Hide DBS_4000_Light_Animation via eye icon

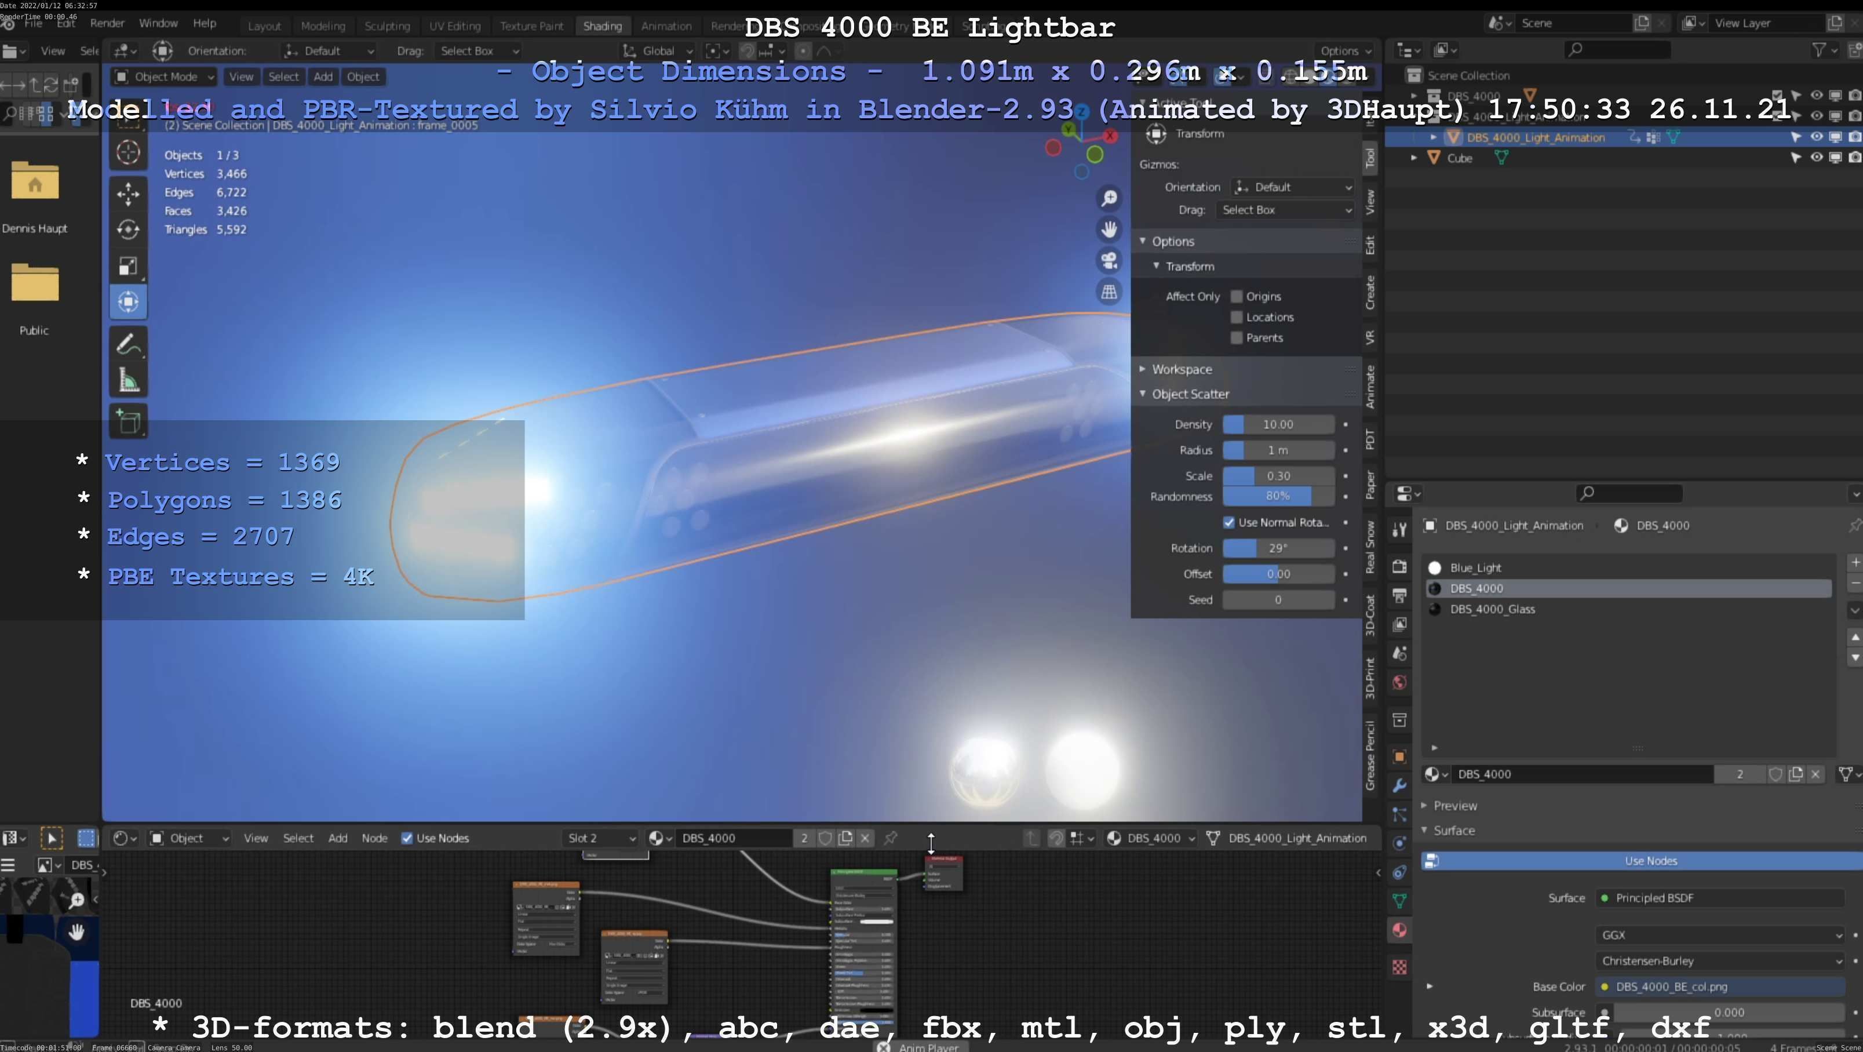pyautogui.click(x=1816, y=137)
